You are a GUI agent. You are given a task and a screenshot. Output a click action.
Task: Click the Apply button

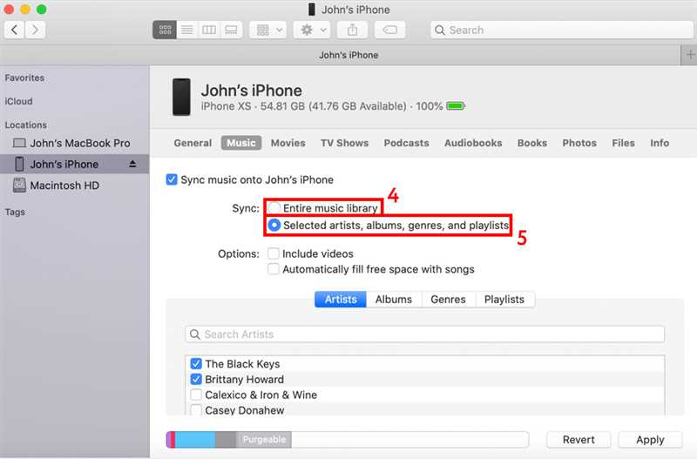tap(650, 440)
